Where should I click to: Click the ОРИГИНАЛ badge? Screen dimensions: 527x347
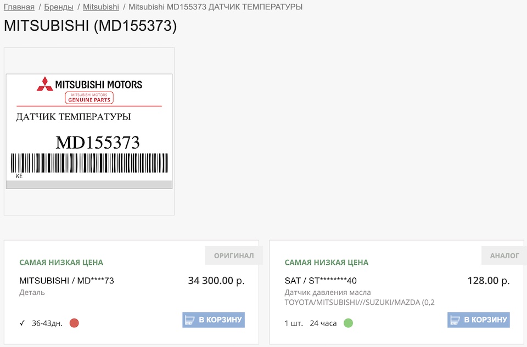coord(234,255)
